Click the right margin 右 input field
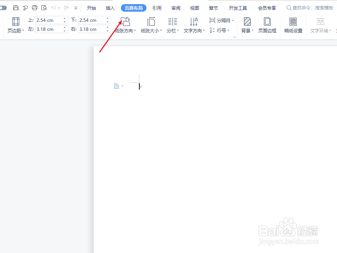 92,29
